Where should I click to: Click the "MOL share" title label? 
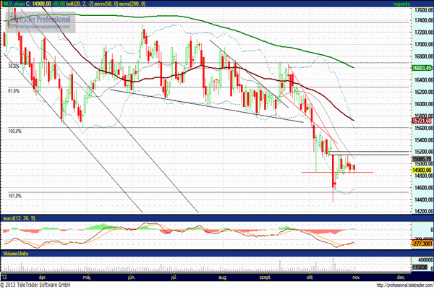click(14, 4)
